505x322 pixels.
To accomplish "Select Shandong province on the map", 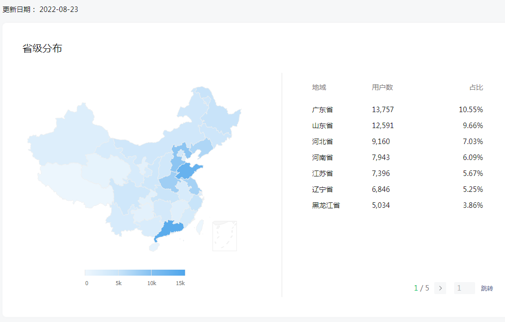I will 188,171.
